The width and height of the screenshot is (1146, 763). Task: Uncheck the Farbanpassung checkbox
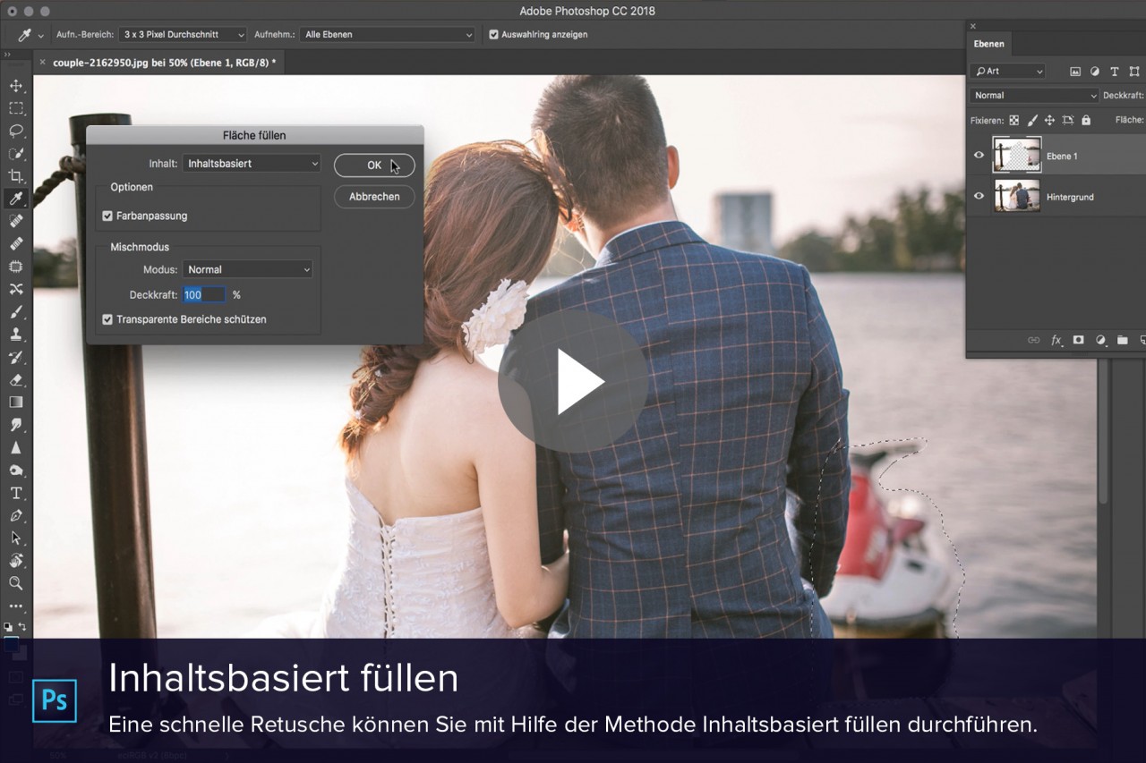(x=107, y=216)
